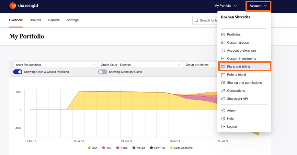Open Sharing and permissions menu item

tap(244, 83)
